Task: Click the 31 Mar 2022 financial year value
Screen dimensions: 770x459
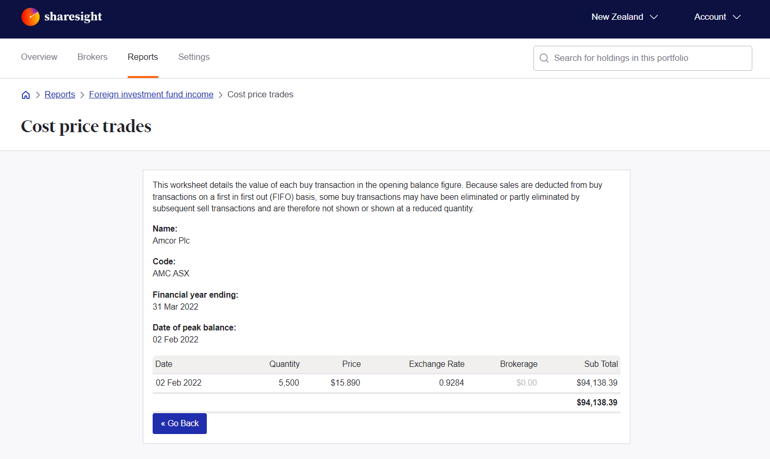Action: click(x=176, y=307)
